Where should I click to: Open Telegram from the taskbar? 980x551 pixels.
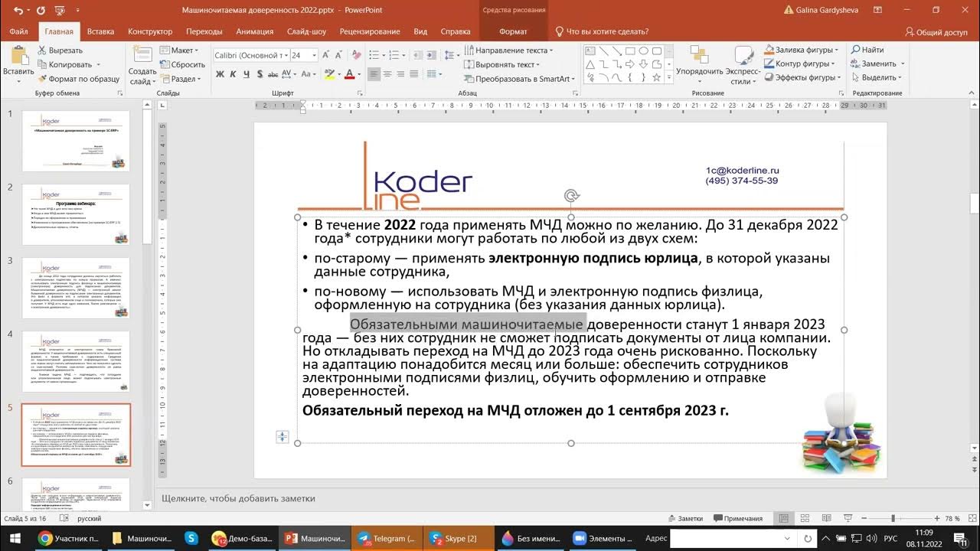pyautogui.click(x=387, y=538)
